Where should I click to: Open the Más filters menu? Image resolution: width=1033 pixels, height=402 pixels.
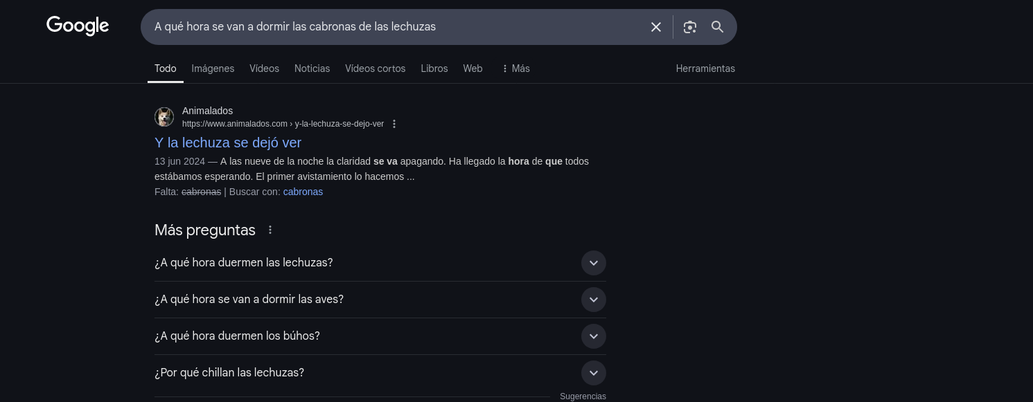pos(515,68)
